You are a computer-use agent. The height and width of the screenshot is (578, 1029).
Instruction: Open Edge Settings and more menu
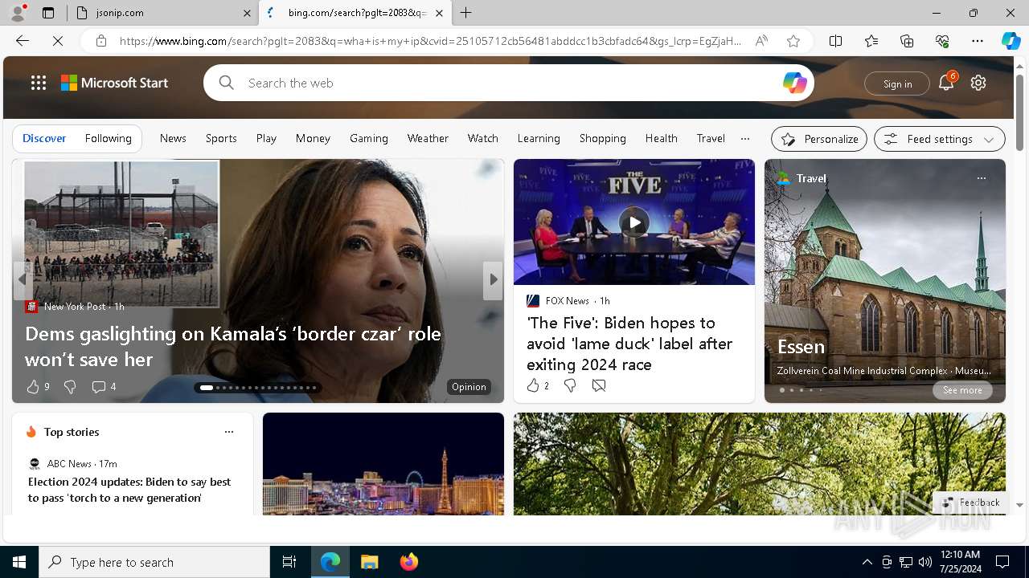point(978,41)
